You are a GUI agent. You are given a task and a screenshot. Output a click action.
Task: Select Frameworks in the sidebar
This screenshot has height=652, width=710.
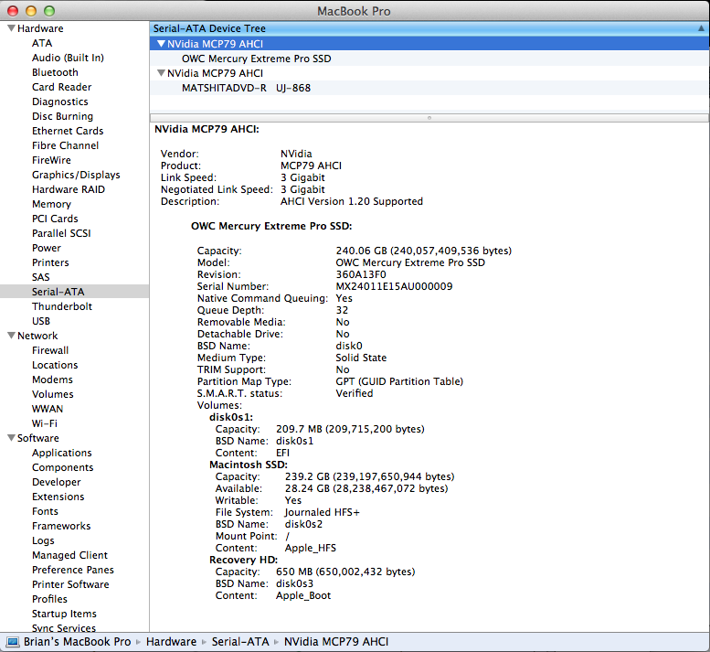tap(61, 526)
